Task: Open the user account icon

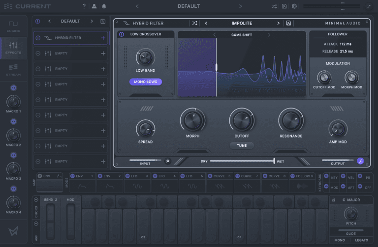Action: point(94,6)
